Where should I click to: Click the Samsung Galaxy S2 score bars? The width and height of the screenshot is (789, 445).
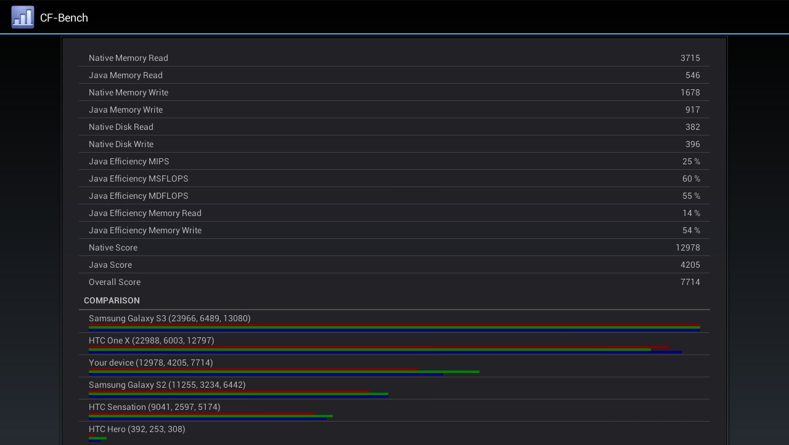[x=239, y=393]
